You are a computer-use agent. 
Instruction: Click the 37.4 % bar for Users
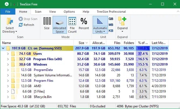pyautogui.click(x=143, y=54)
